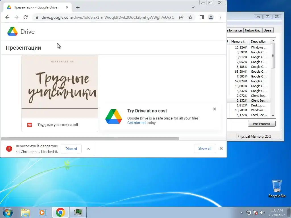Open Performance tab in Task Manager

point(235,30)
